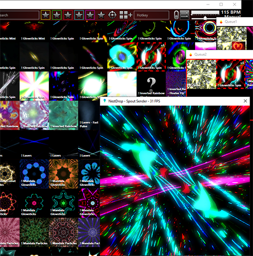
Task: Pick the orange Mandala Glowsticks preset
Action: coord(63,174)
